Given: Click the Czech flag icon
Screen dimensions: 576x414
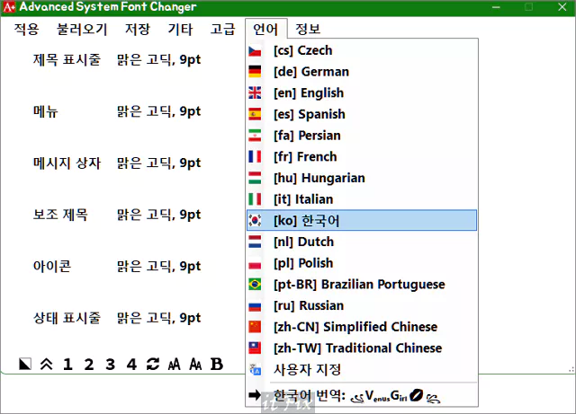Looking at the screenshot, I should coord(255,50).
